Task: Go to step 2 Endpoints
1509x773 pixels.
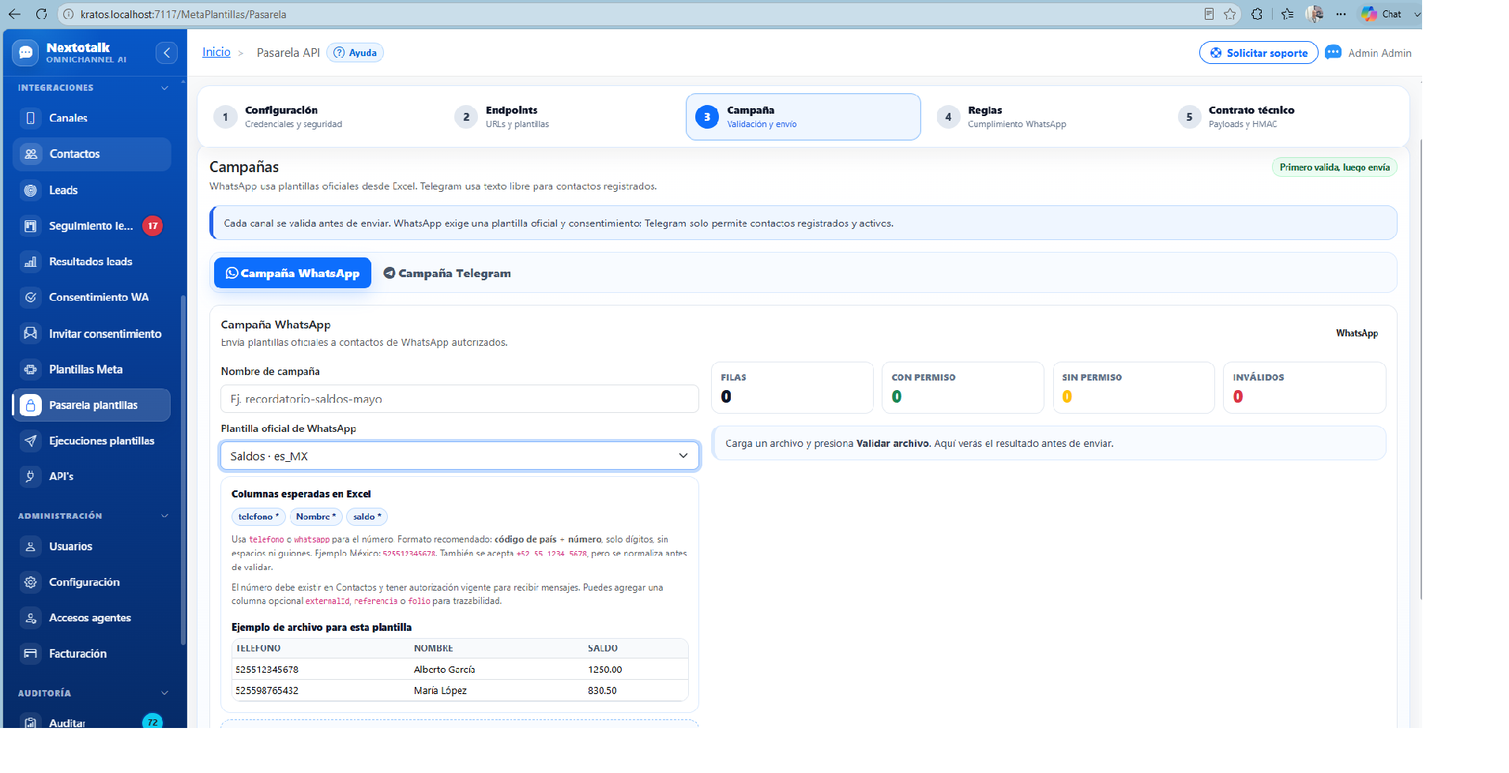Action: [561, 117]
